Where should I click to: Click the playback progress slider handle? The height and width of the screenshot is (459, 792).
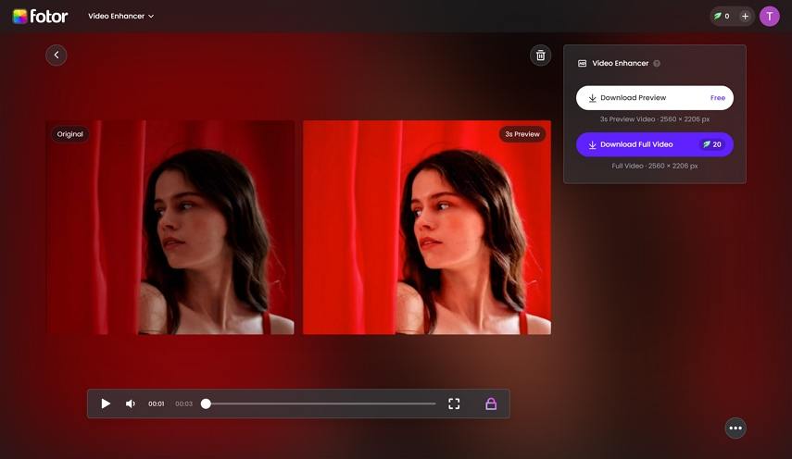[x=206, y=403]
